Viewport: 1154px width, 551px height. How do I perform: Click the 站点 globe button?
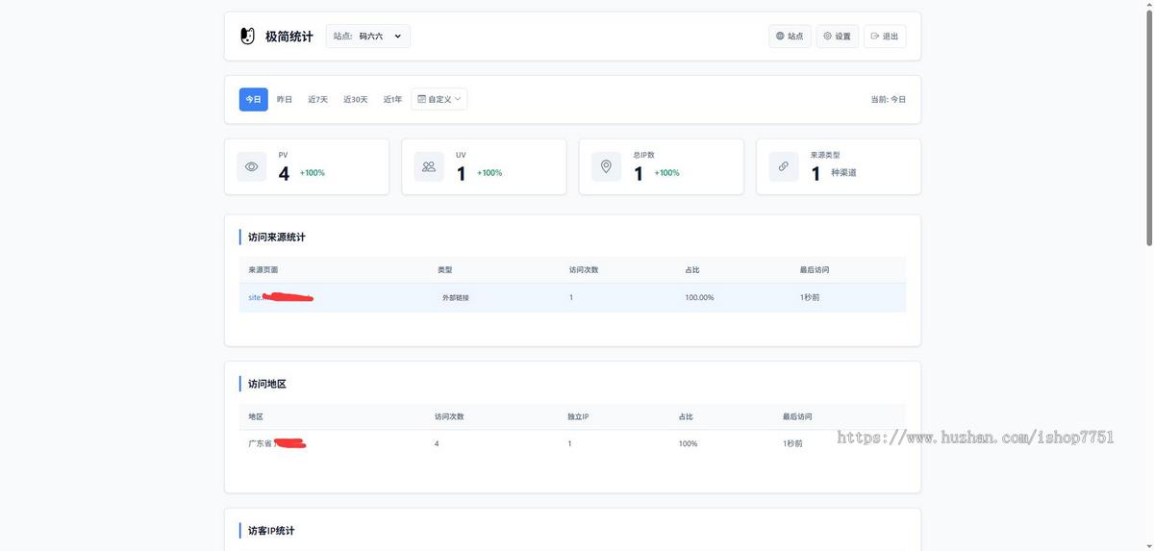click(x=790, y=37)
